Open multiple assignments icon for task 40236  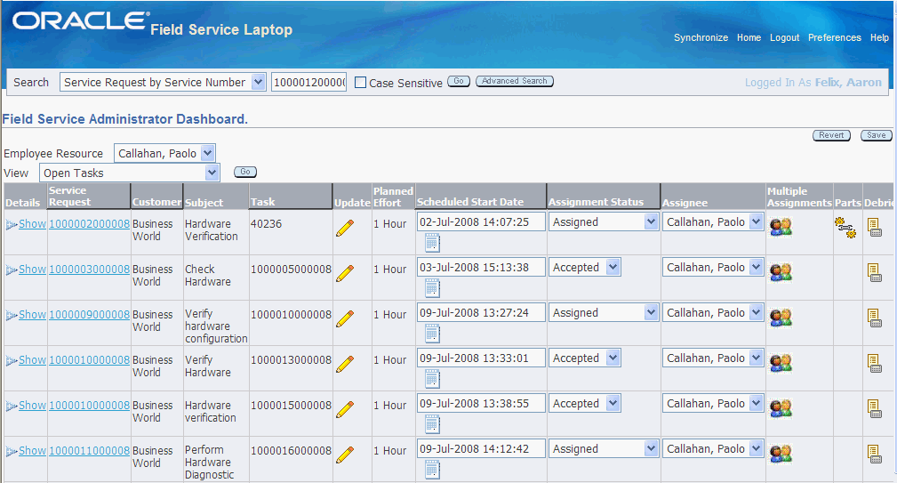pyautogui.click(x=781, y=227)
